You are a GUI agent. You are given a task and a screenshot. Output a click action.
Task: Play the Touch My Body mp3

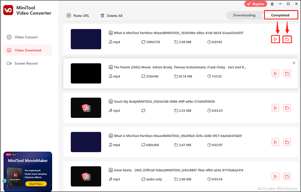point(275,108)
